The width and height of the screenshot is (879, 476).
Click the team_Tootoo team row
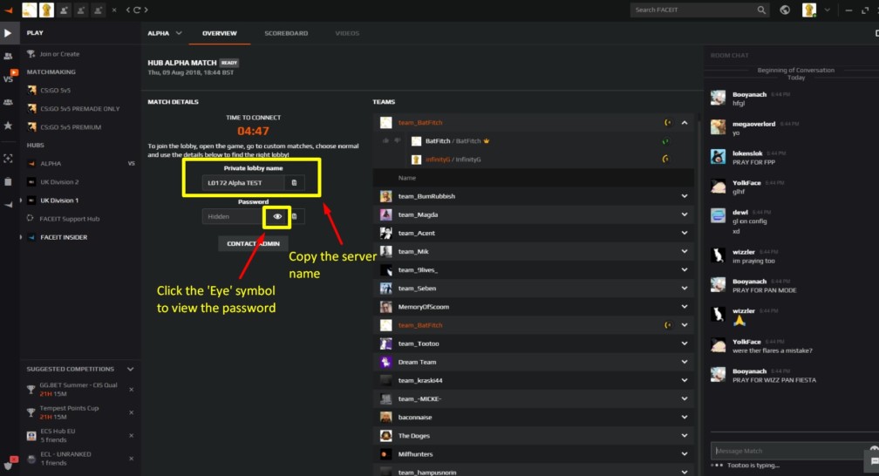(x=533, y=343)
